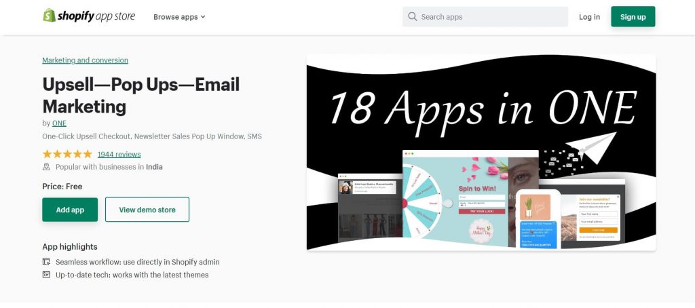Open the Browse apps dropdown
Screen dimensions: 695x308
[179, 17]
